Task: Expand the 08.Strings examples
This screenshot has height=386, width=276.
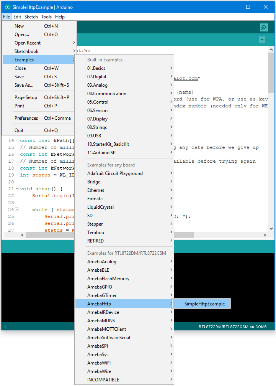Action: click(124, 127)
